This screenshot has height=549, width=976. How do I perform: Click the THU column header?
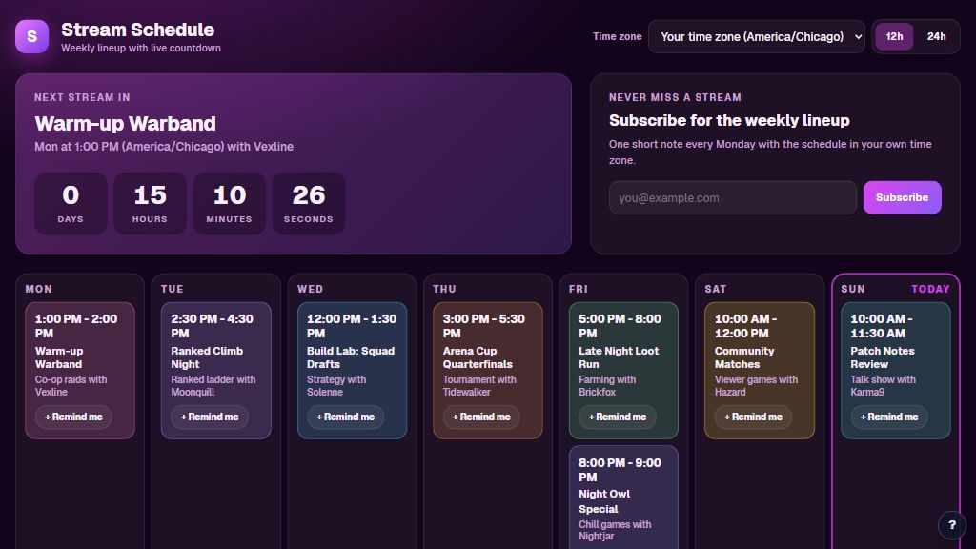444,289
